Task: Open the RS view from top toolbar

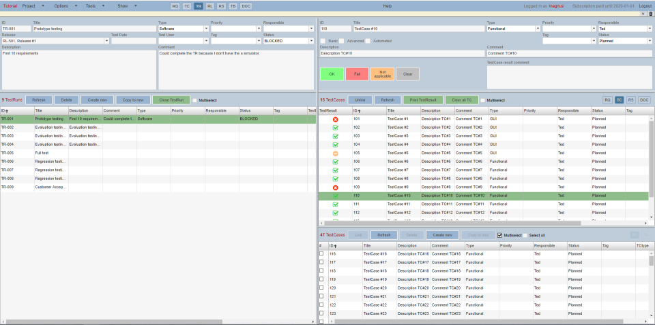Action: point(221,6)
